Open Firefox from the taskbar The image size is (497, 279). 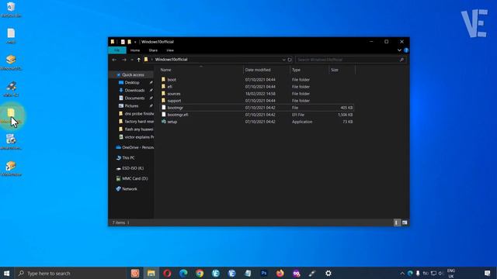(280, 274)
